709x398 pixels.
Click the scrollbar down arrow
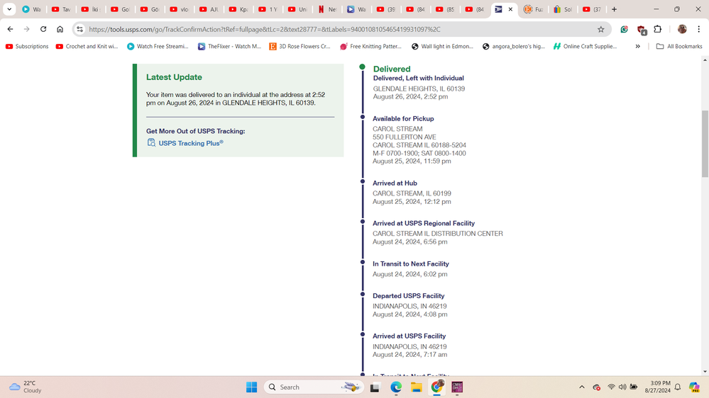click(x=705, y=372)
